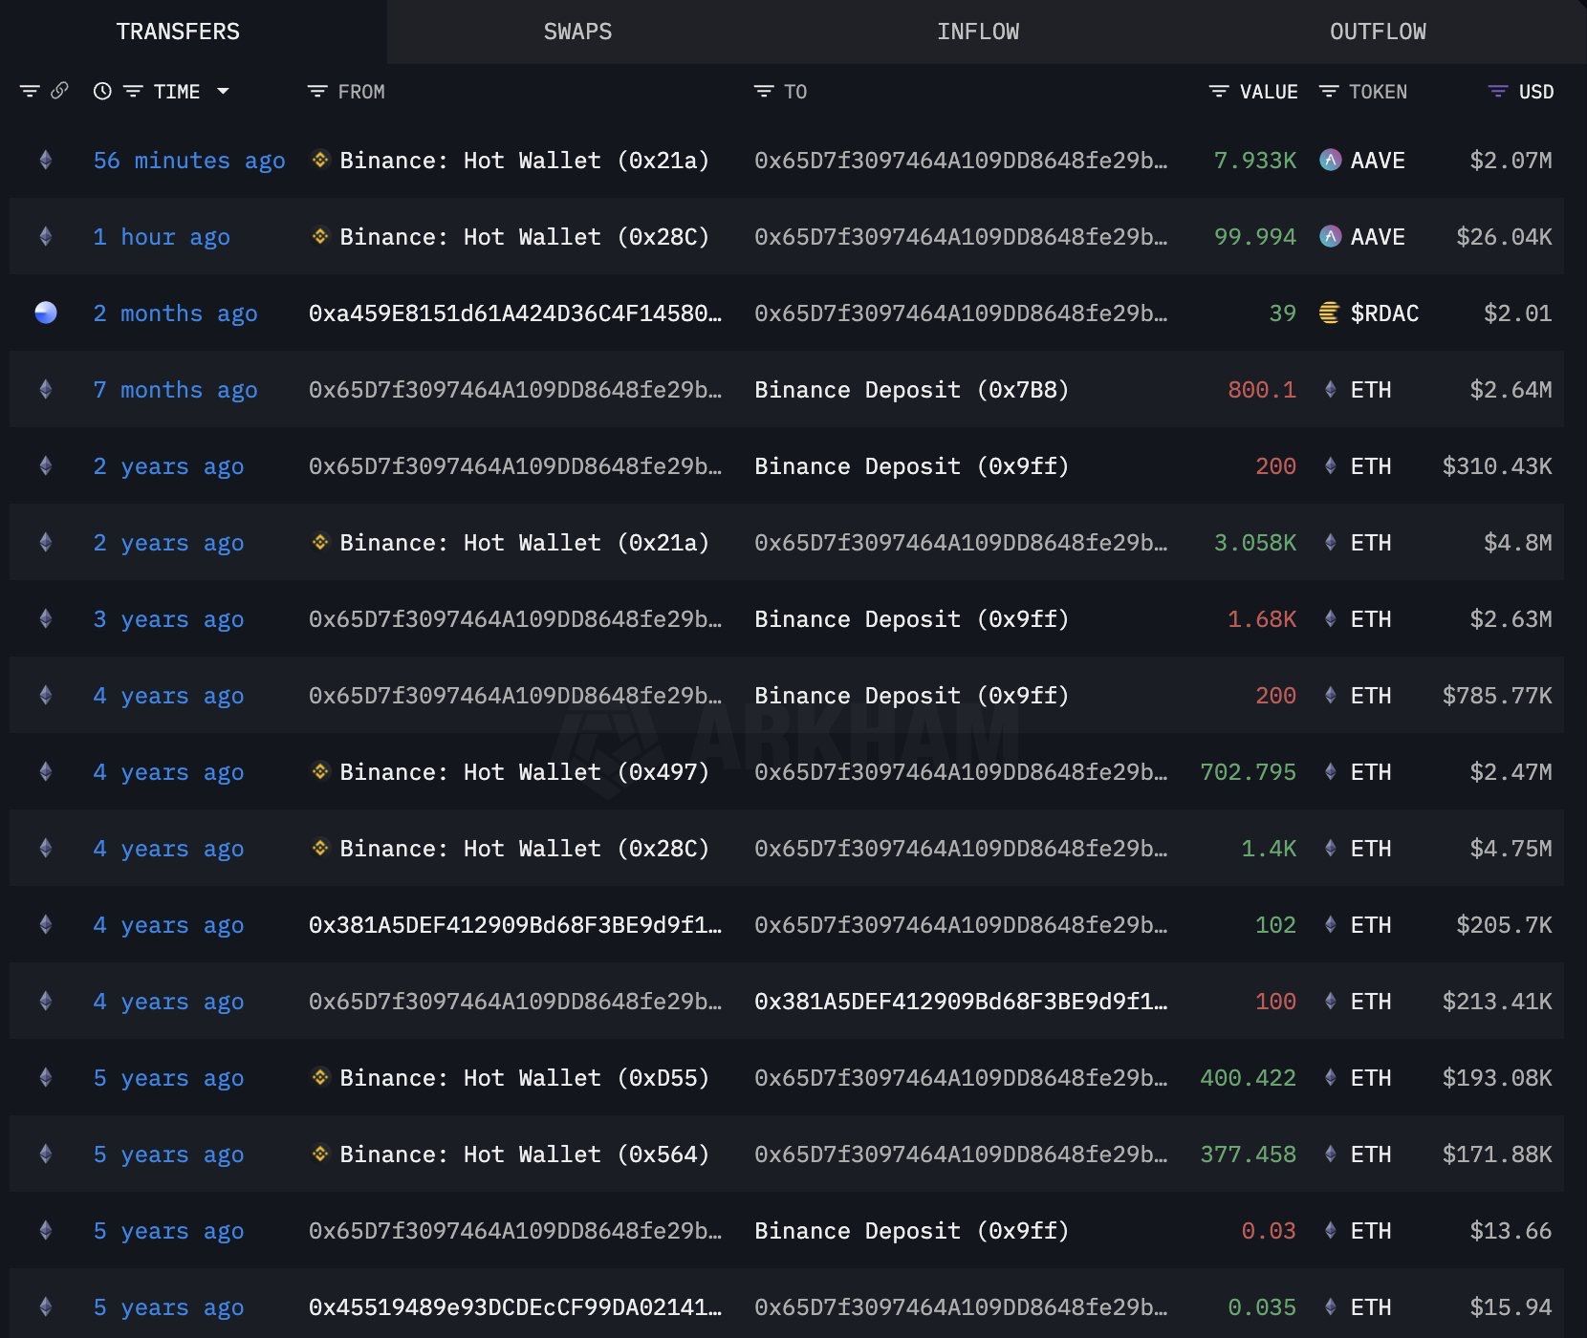Click the Binance logo beside Hot Wallet (0xD55)
Viewport: 1587px width, 1338px height.
click(x=320, y=1076)
